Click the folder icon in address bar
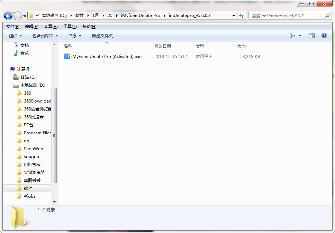335x233 pixels. 31,16
